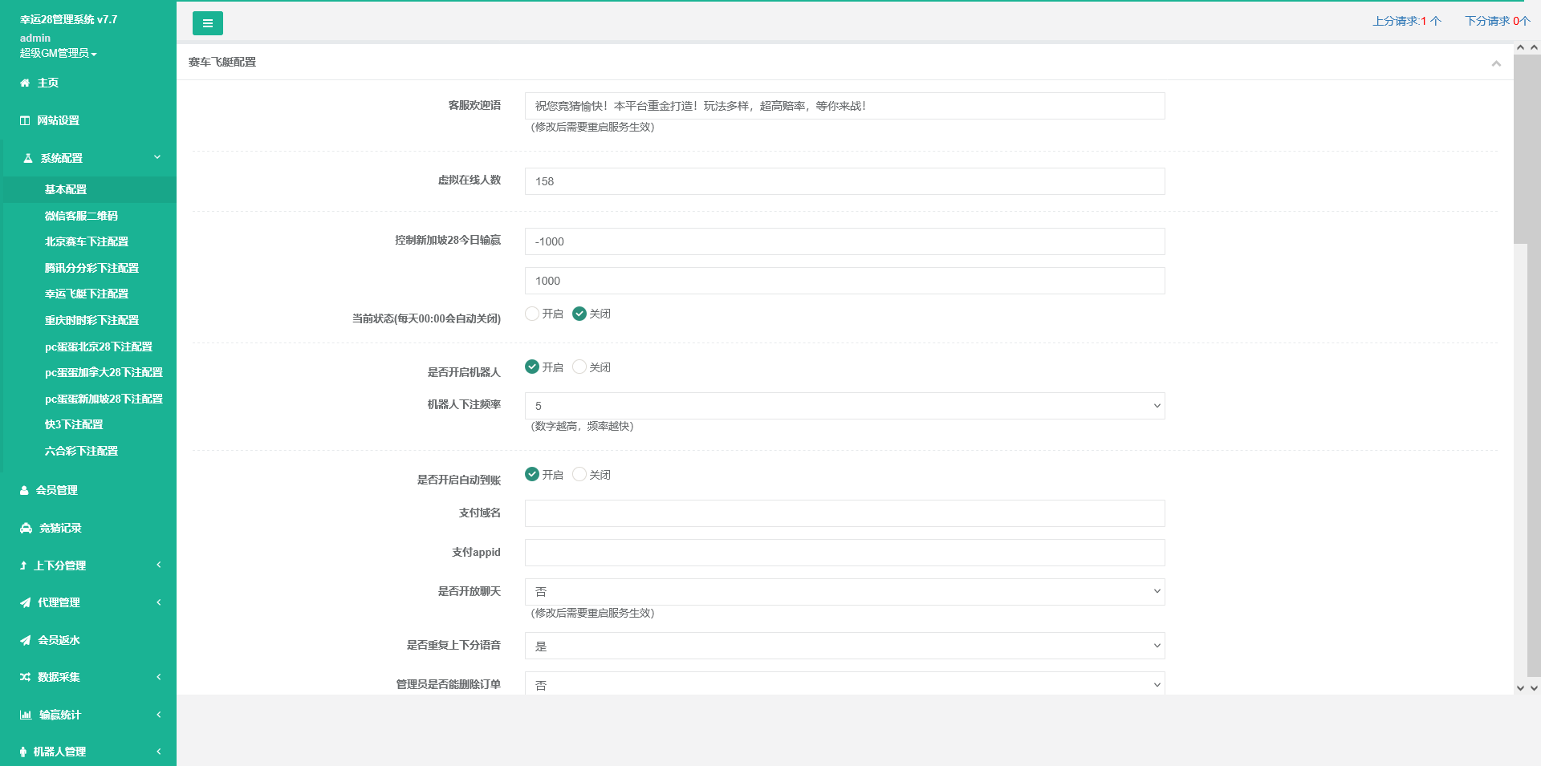Click the 支付appid input field
The image size is (1541, 766).
coord(844,553)
